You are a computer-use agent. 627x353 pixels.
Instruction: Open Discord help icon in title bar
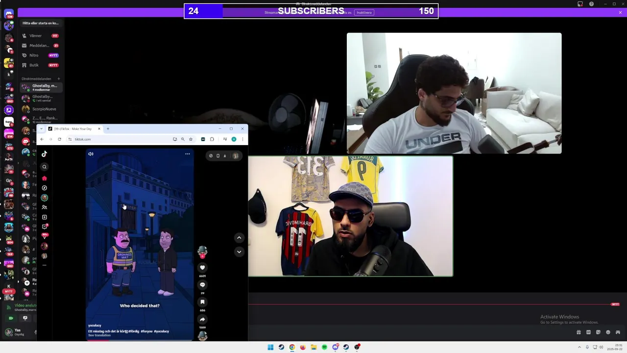591,4
